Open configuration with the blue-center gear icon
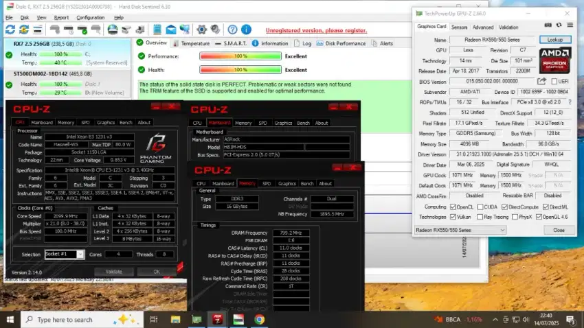Screen dimensions: 584x328 (202, 30)
